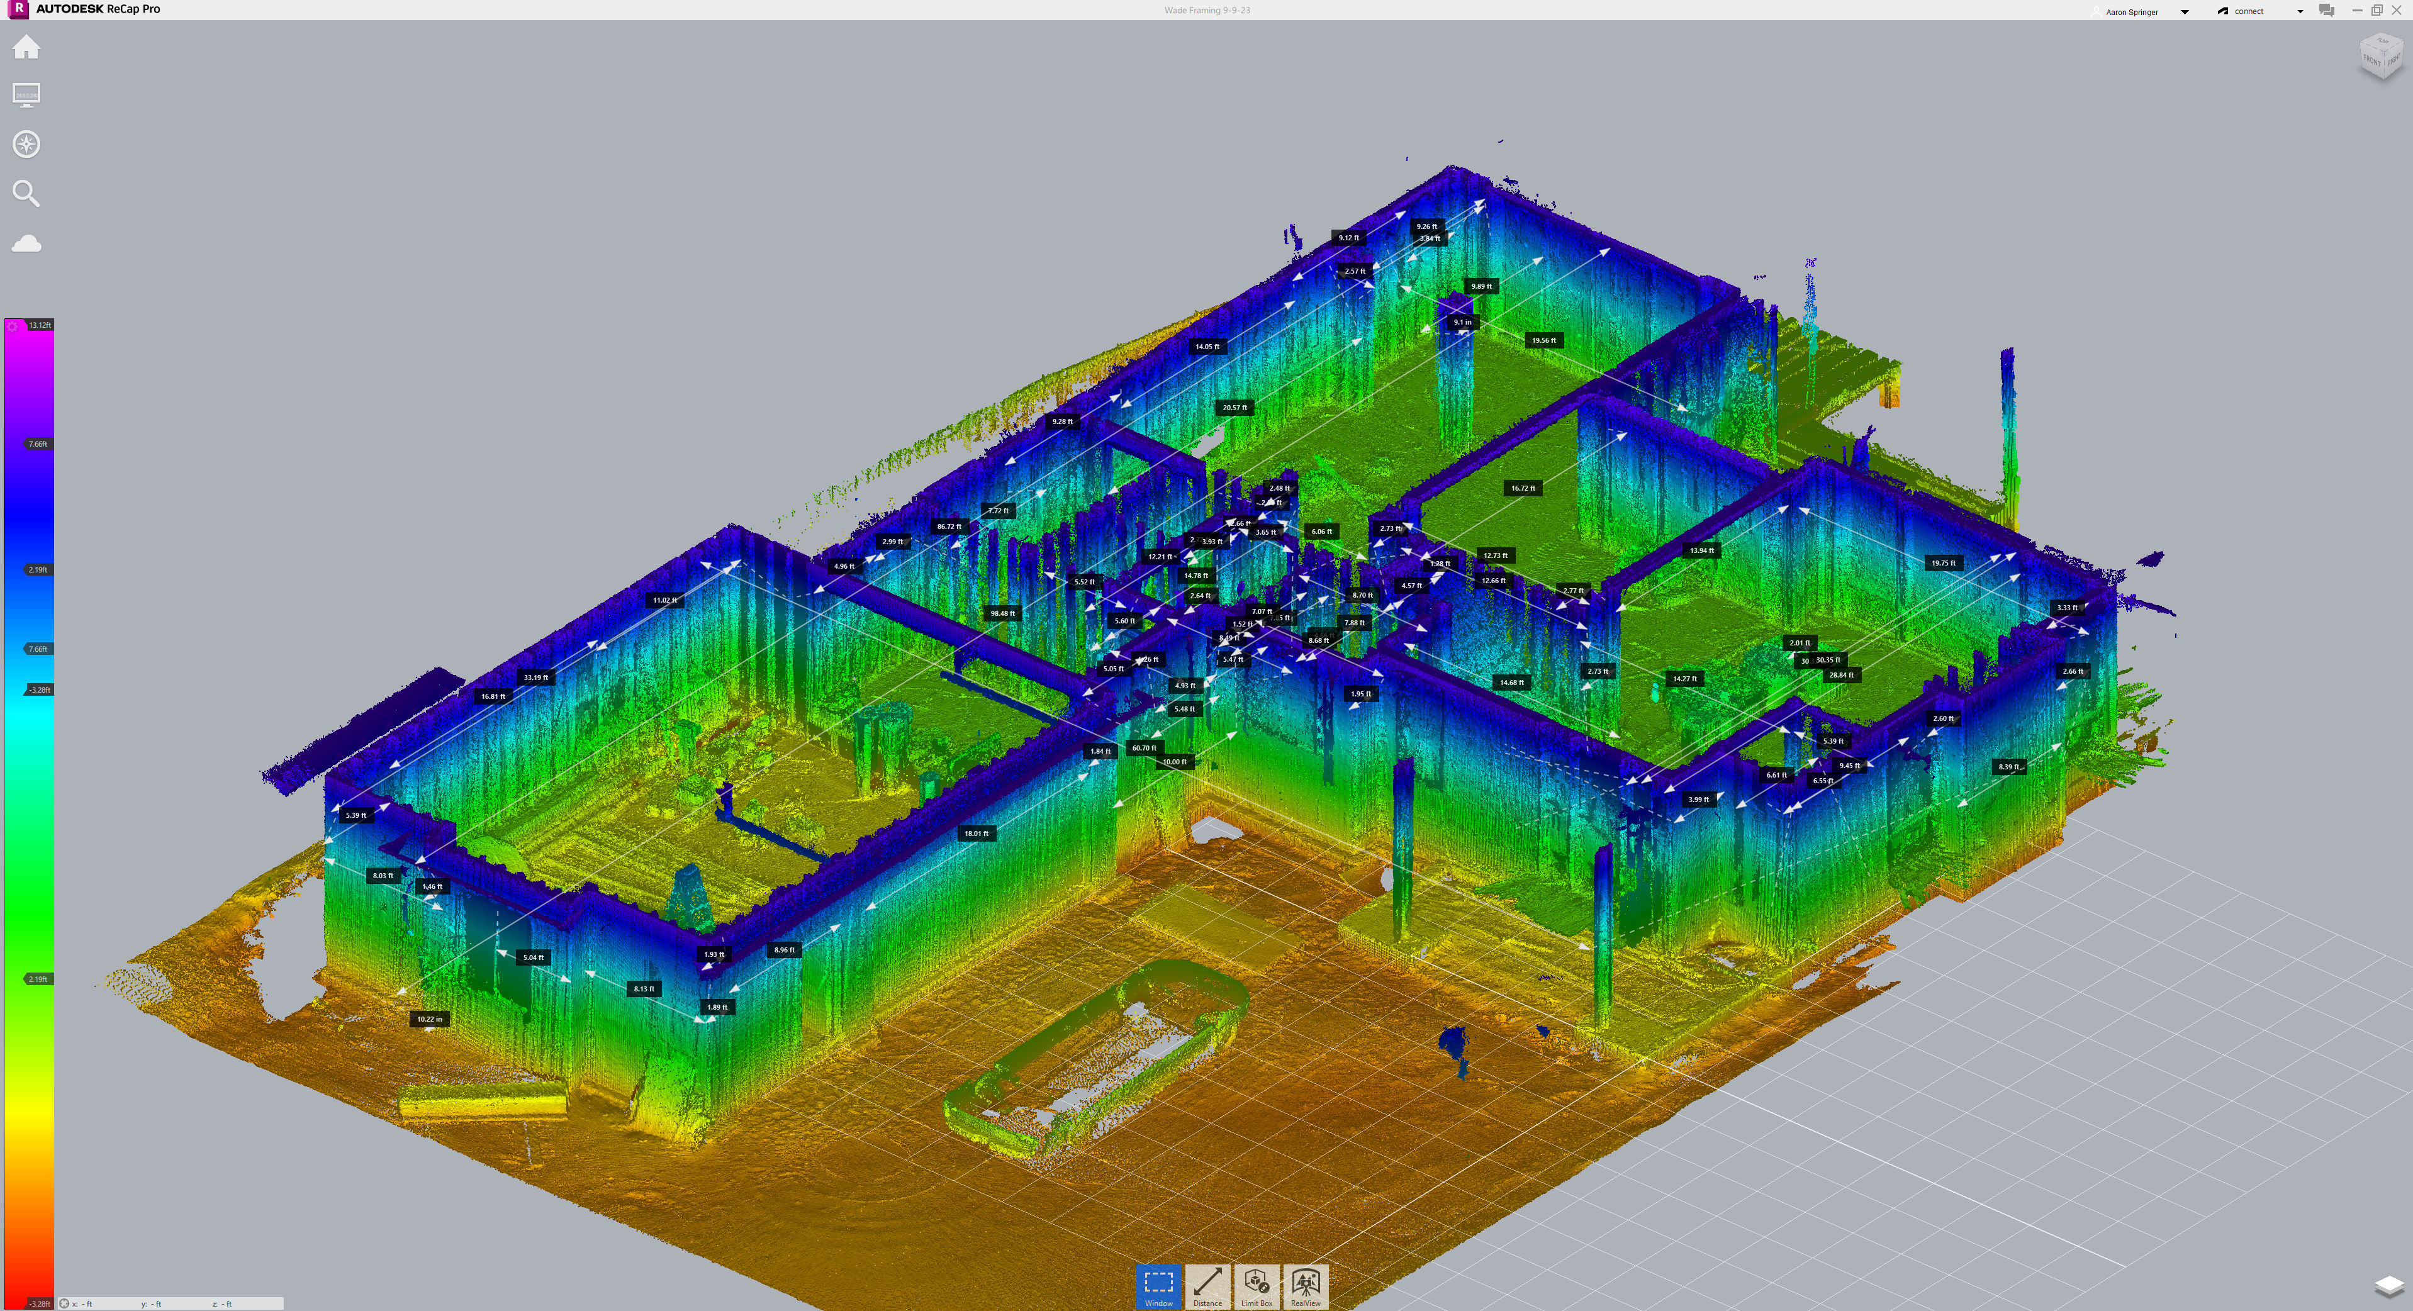Select the 60.70 ft measurement label
The image size is (2413, 1311).
click(1144, 747)
